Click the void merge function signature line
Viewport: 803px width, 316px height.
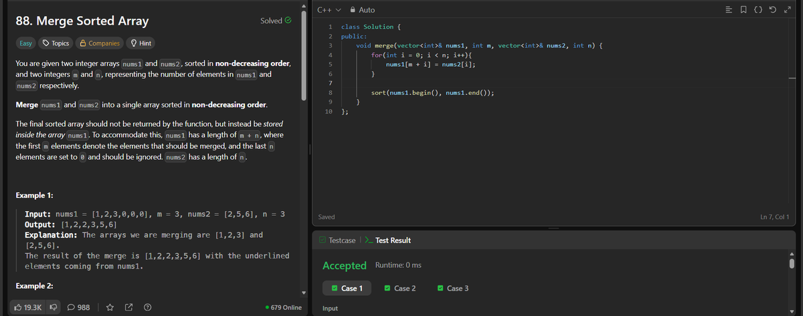pyautogui.click(x=479, y=45)
